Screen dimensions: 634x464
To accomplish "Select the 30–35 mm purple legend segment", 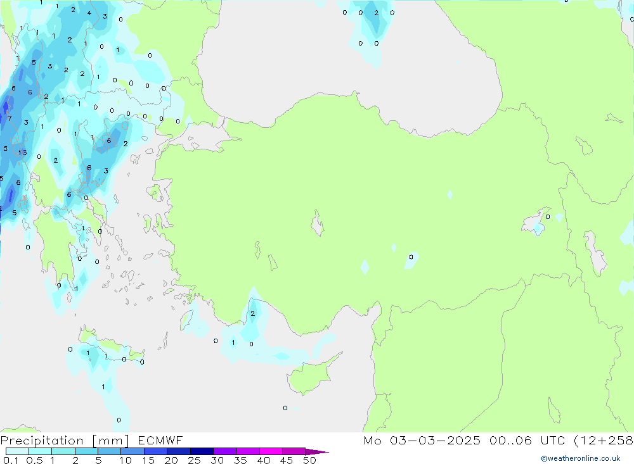I will point(224,451).
